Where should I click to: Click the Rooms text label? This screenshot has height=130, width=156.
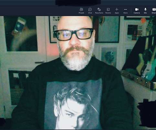[x=108, y=13]
